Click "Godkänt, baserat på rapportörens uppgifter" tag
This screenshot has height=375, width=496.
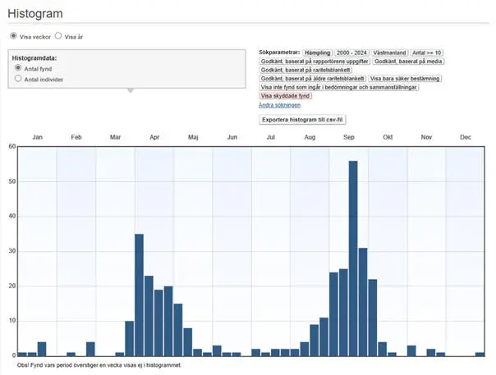coord(315,61)
